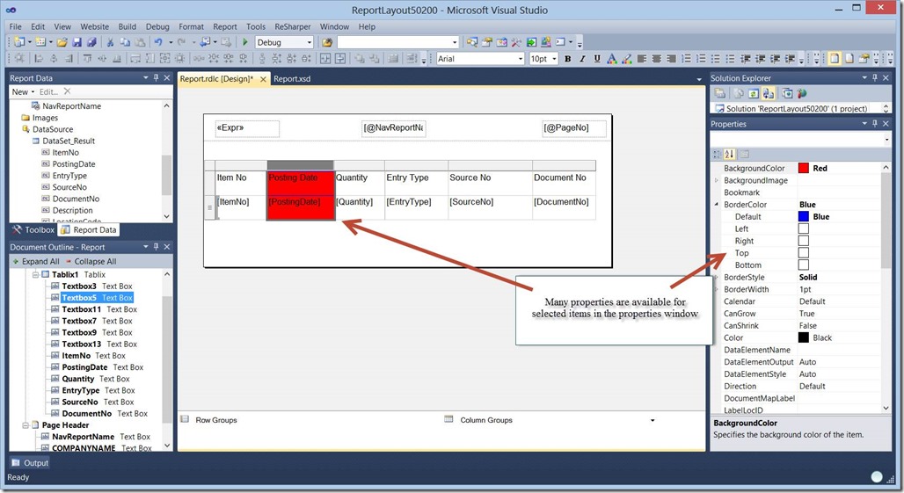904x493 pixels.
Task: Click the Blue Default border color swatch
Action: coord(804,216)
